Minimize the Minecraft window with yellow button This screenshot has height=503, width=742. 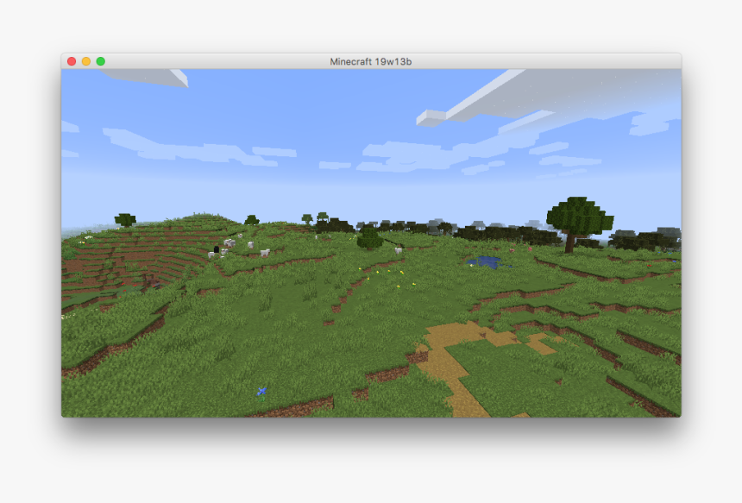tap(86, 61)
